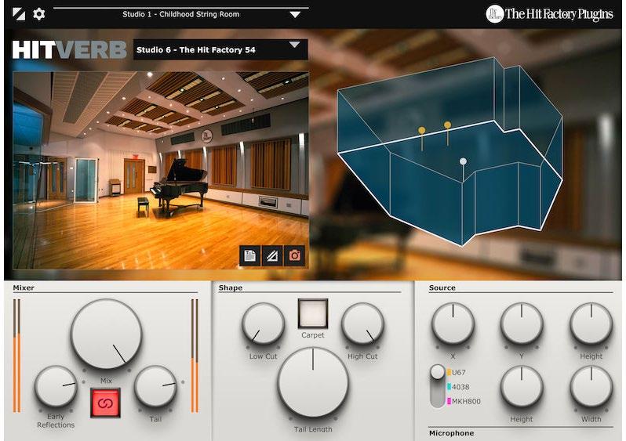The height and width of the screenshot is (441, 626).
Task: Click the High Cut knob
Action: 362,324
